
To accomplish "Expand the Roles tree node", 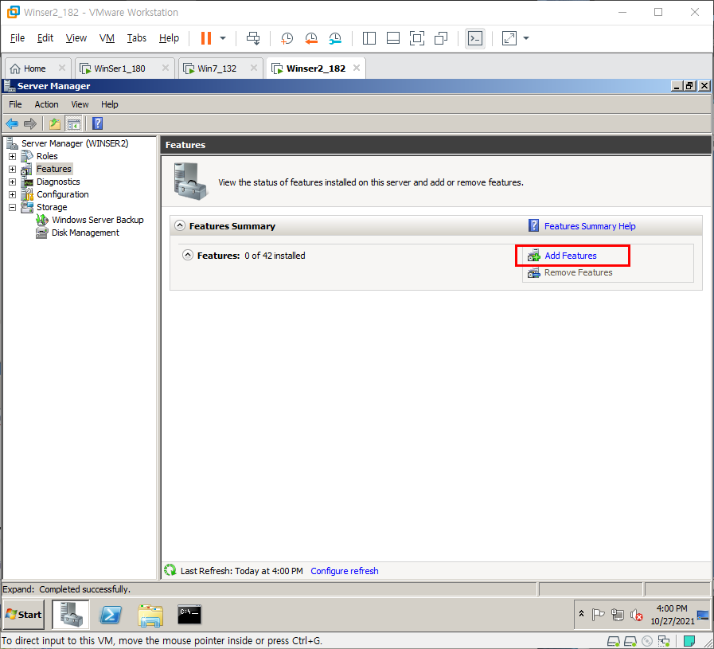I will click(x=12, y=156).
